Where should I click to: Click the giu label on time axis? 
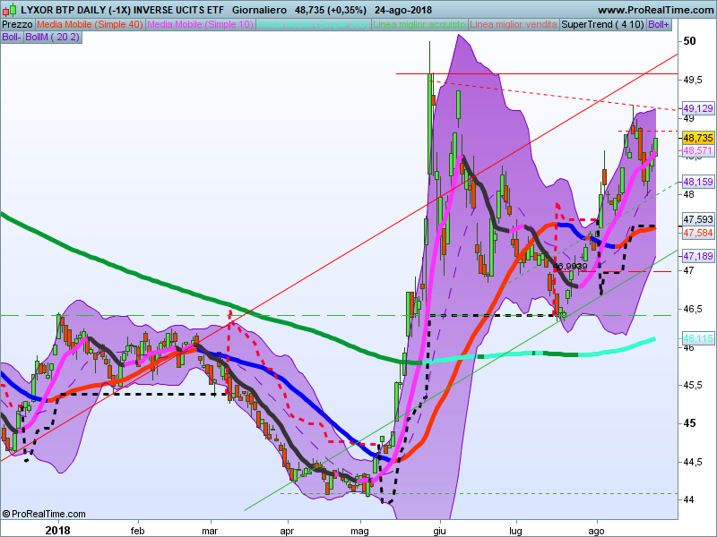coord(439,531)
